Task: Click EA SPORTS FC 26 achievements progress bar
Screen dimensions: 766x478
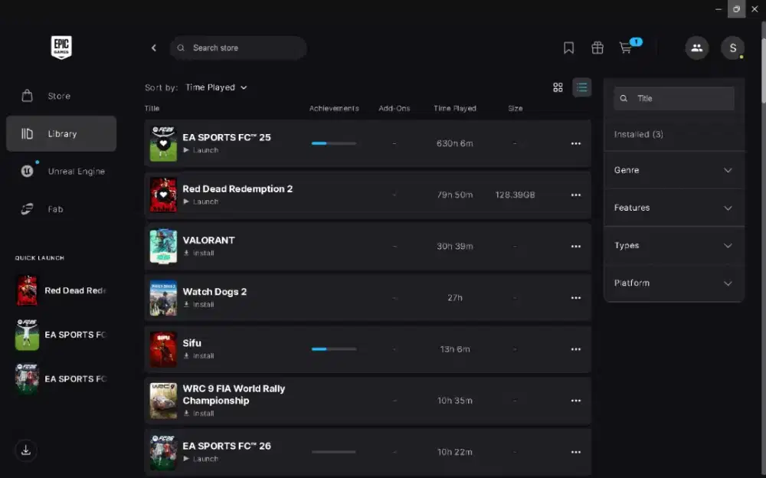Action: point(334,452)
